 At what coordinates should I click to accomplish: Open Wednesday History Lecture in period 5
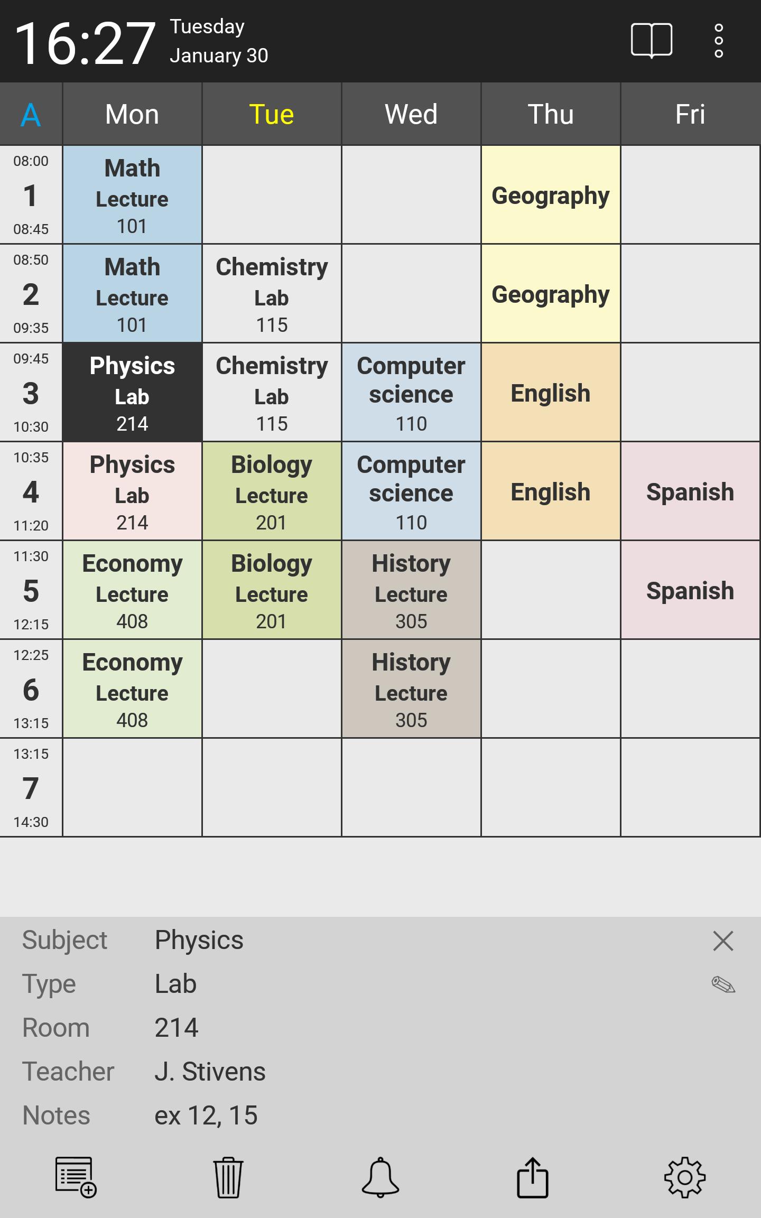click(411, 590)
